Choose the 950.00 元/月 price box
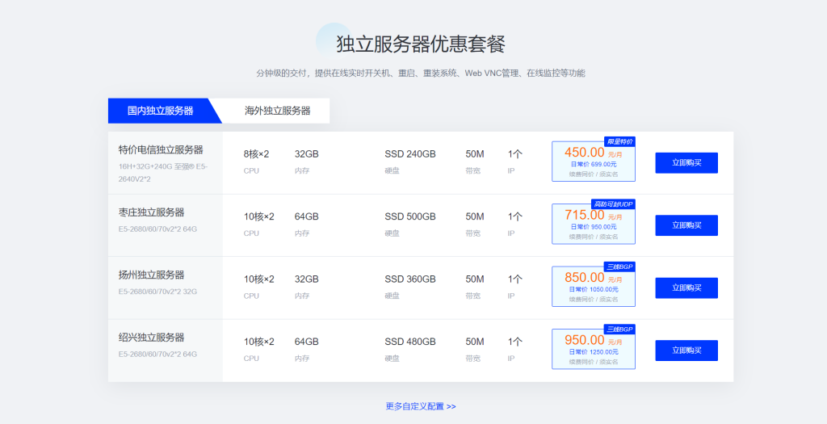Image resolution: width=827 pixels, height=424 pixels. 593,350
